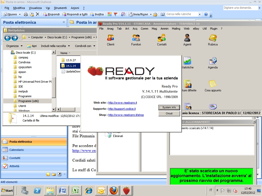Click the Ready Pro strawberry taskbar icon
The image size is (262, 196).
click(x=126, y=190)
